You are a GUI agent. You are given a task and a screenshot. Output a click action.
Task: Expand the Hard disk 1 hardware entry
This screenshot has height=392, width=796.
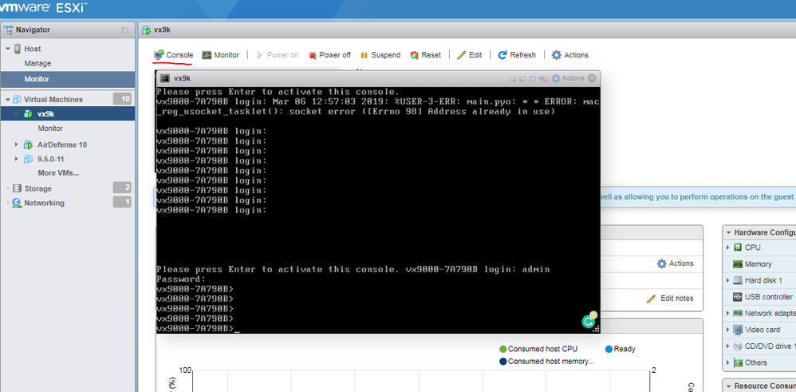tap(728, 280)
